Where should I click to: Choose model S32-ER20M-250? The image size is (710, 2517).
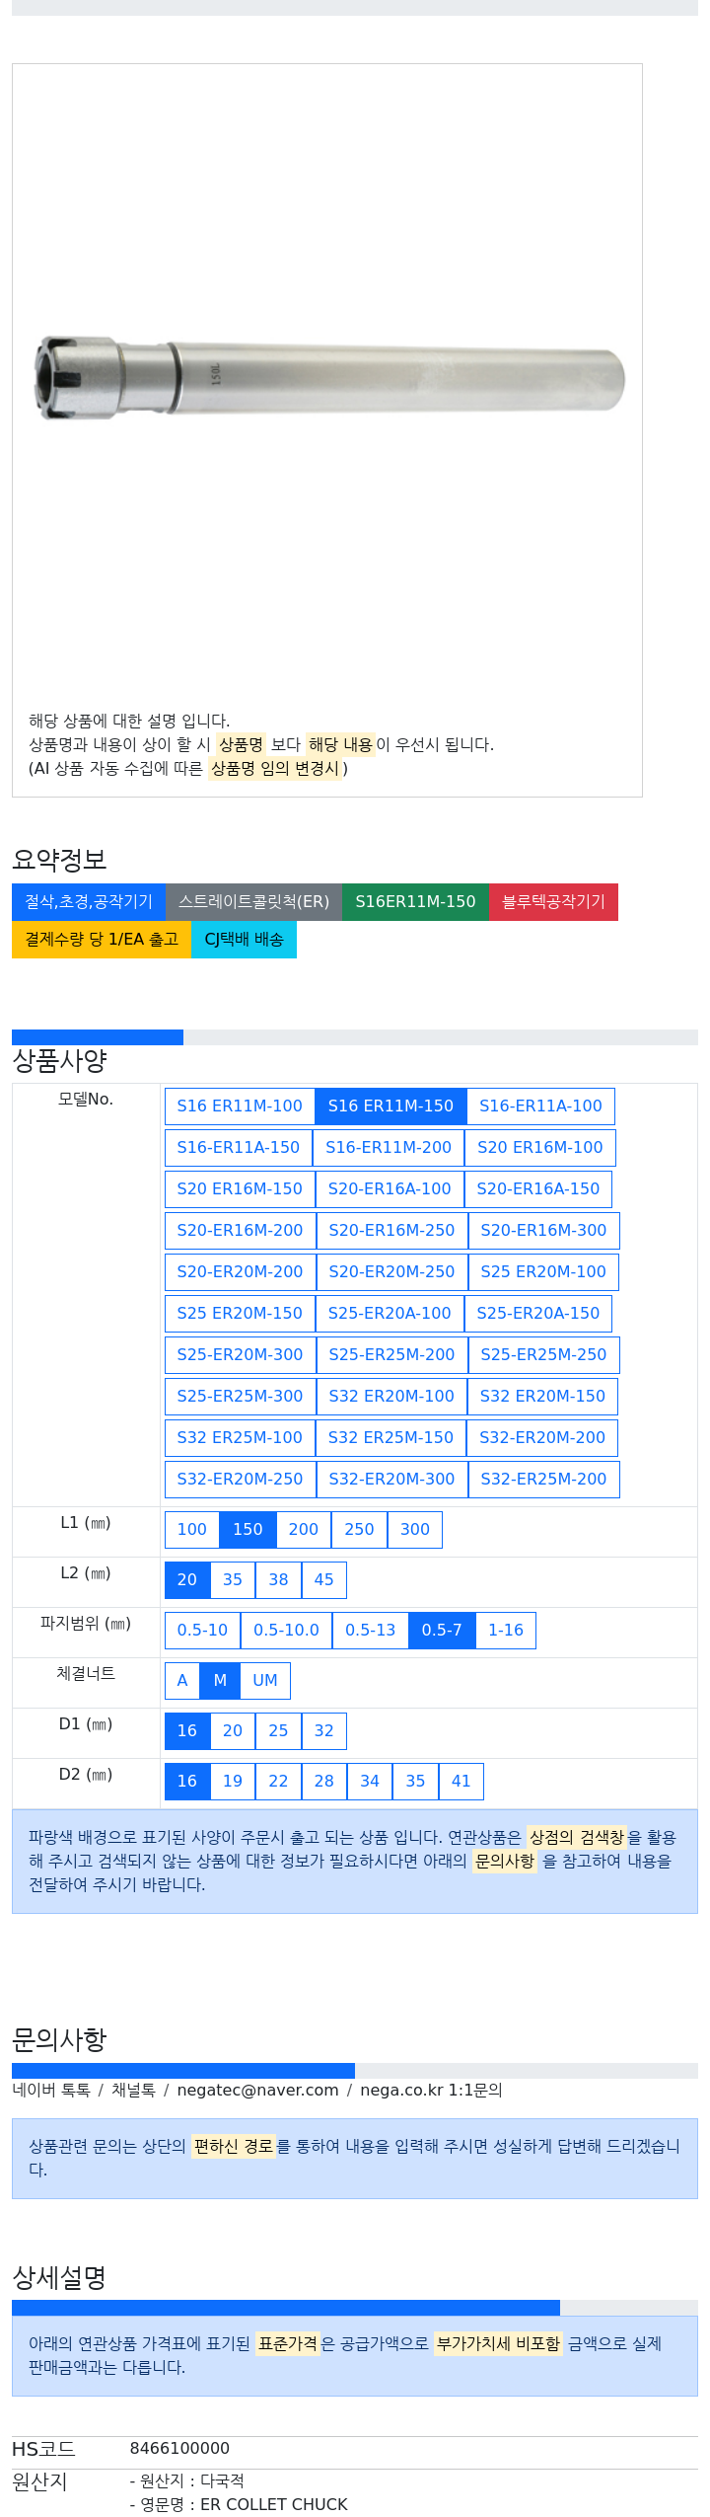241,1480
